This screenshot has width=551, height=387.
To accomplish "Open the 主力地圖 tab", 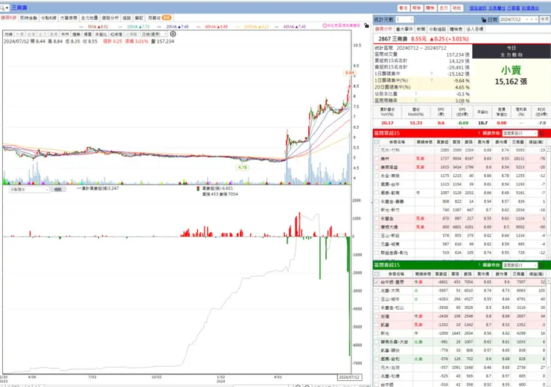I will point(89,18).
